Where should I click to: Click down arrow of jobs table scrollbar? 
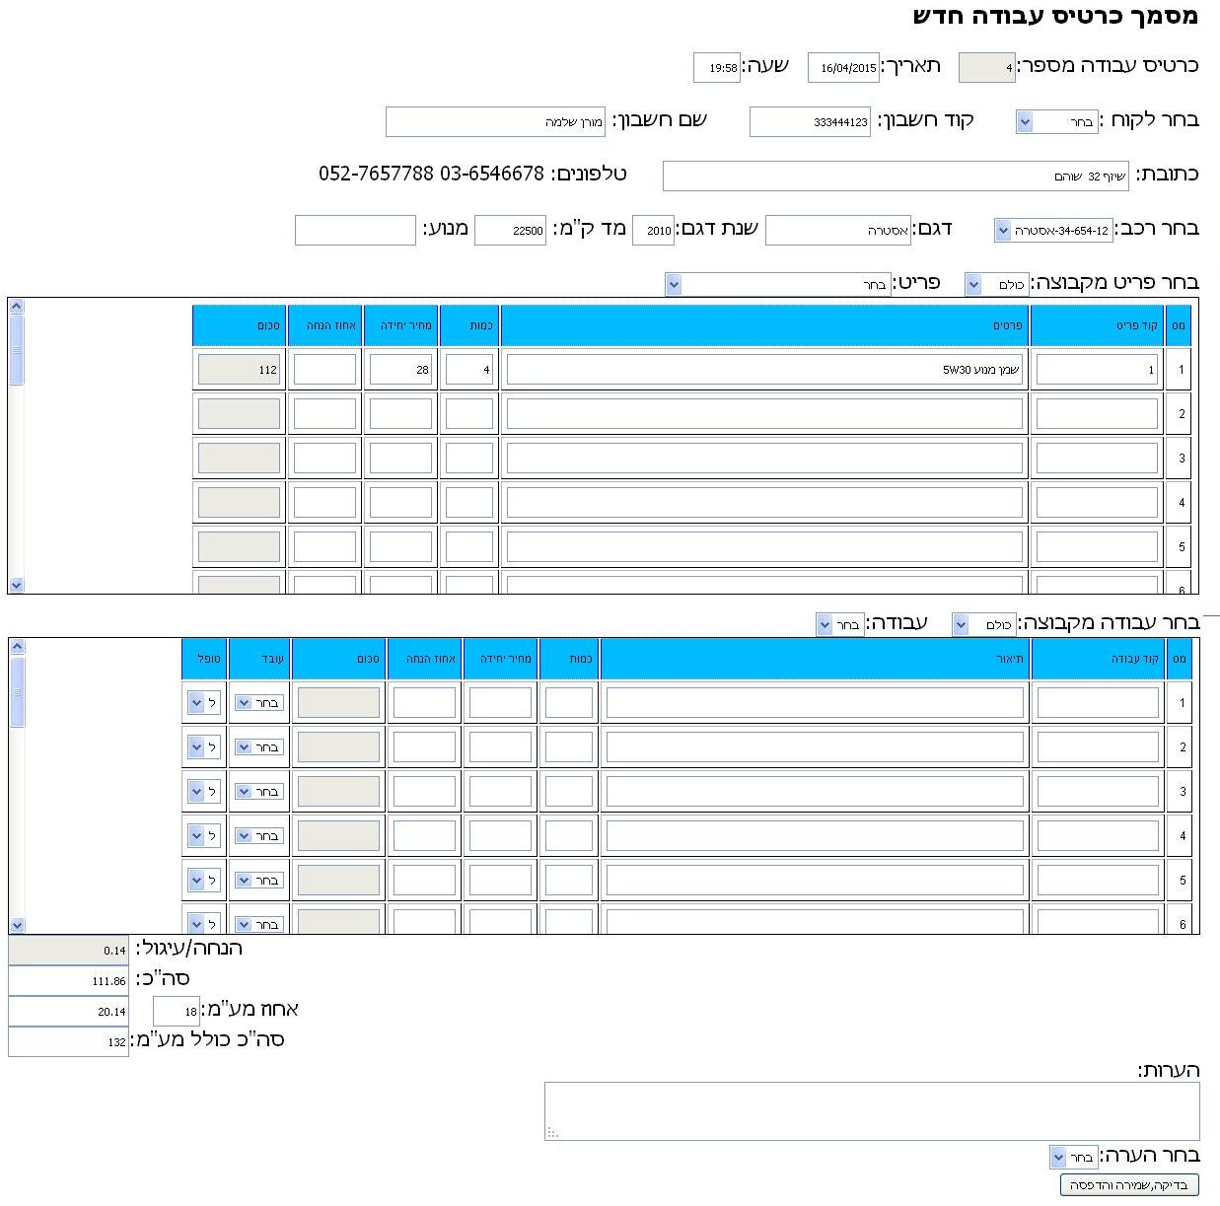point(17,924)
